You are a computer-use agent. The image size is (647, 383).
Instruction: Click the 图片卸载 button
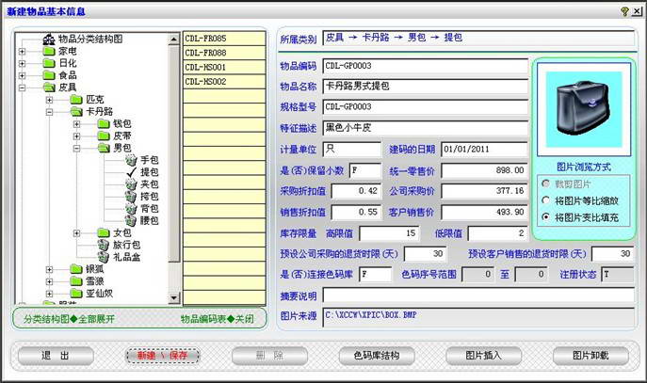pos(590,356)
